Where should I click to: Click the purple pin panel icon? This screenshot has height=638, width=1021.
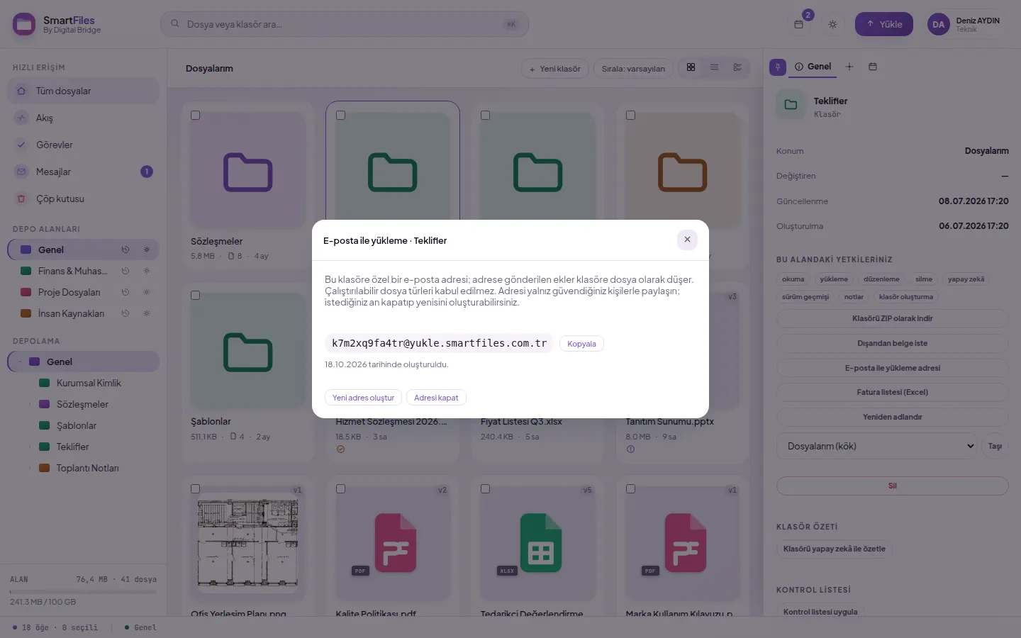tap(778, 67)
